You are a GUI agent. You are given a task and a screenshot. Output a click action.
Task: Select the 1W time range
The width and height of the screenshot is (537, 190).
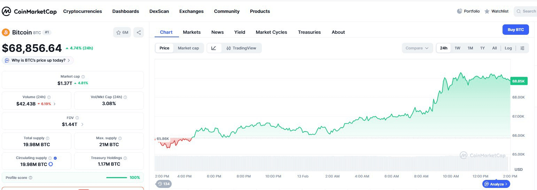point(457,48)
